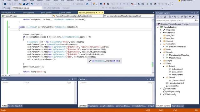Viewport: 200px width, 112px height.
Task: Click the editor horizontal scrollbar
Action: 82,75
